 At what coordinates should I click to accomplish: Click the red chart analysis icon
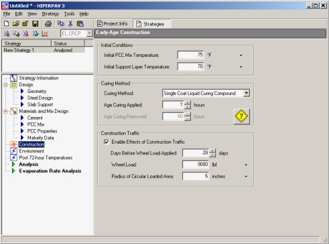[x=45, y=34]
